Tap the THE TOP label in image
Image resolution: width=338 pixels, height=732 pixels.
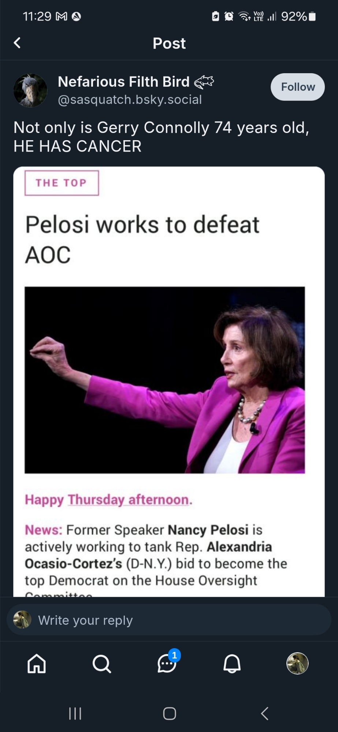tap(62, 183)
